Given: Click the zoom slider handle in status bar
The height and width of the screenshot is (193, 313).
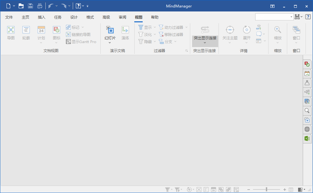Looking at the screenshot, I should (266, 189).
